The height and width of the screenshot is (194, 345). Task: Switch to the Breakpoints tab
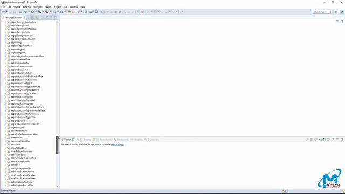pyautogui.click(x=121, y=140)
